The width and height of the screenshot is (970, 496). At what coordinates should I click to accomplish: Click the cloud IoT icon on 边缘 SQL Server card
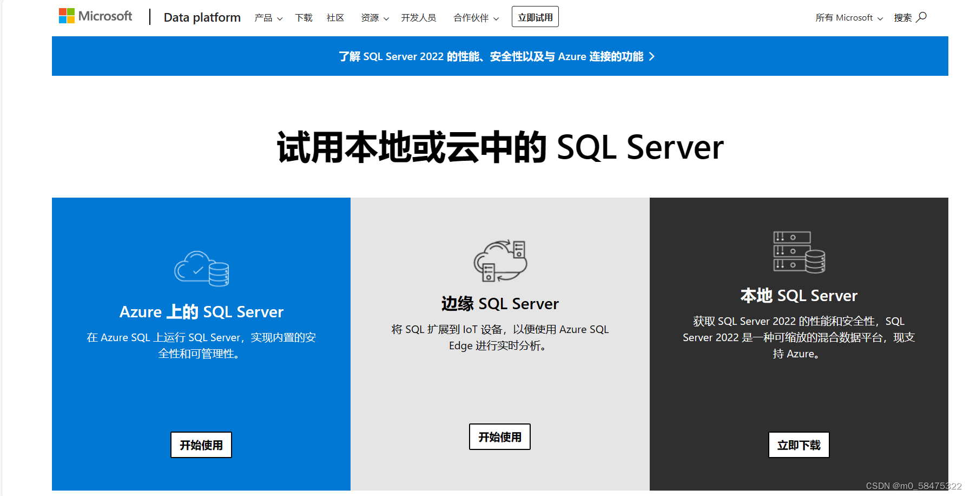[x=500, y=262]
